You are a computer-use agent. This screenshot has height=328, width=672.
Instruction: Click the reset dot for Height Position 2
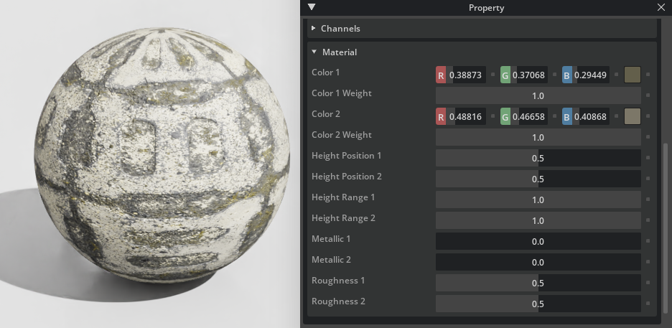(648, 178)
